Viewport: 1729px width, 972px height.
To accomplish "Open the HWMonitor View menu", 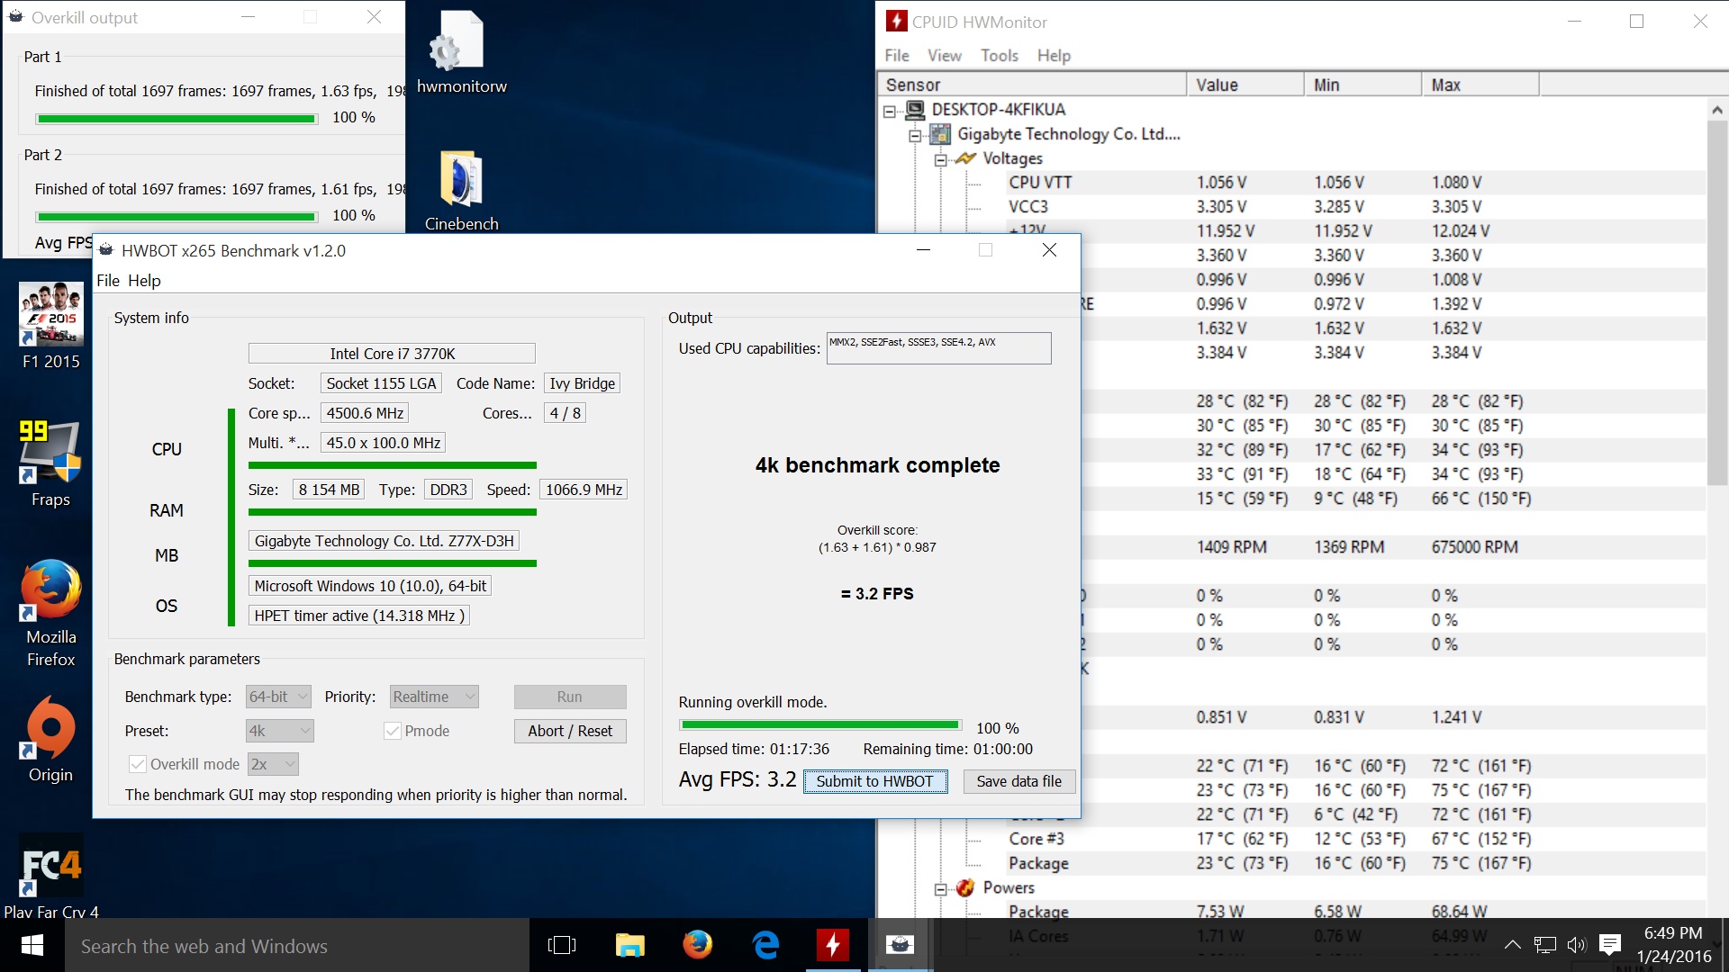I will point(945,56).
